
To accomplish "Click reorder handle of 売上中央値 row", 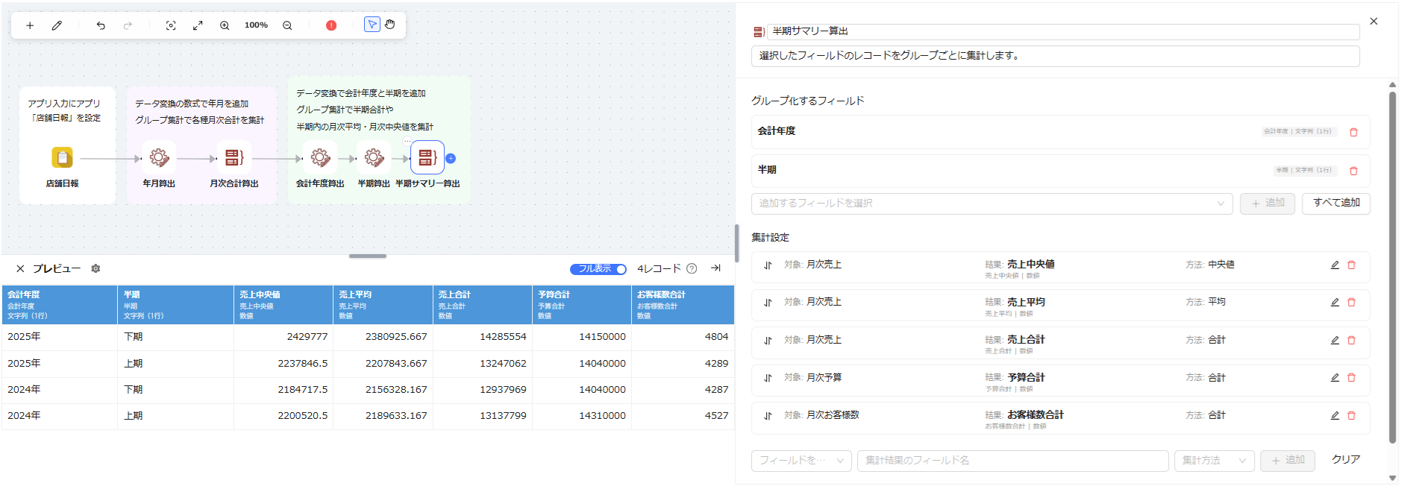I will (x=768, y=265).
